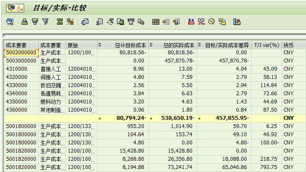Select the 总的实际成本 column header
Screen dimensions: 306x172
click(x=173, y=45)
